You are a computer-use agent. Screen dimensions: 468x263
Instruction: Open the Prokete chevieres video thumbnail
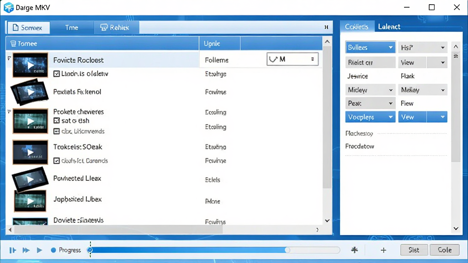pos(30,121)
